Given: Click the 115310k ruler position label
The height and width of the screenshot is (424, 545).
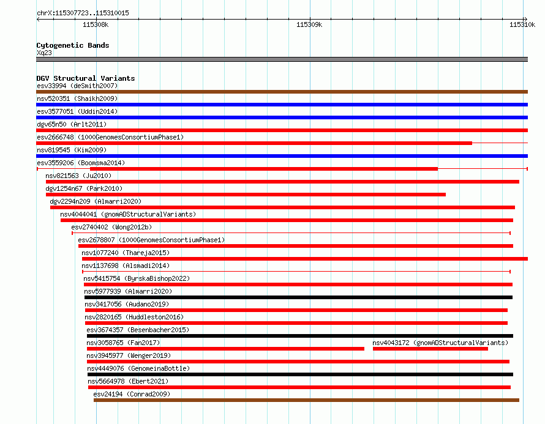Looking at the screenshot, I should (522, 24).
